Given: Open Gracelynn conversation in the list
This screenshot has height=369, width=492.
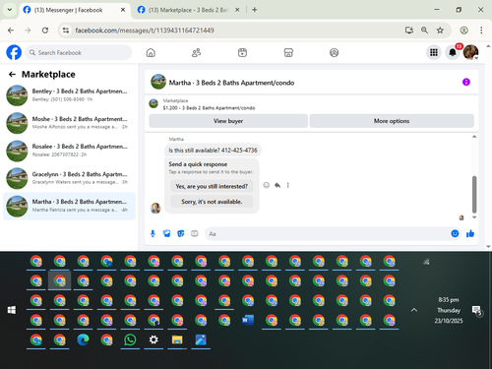Looking at the screenshot, I should (69, 178).
